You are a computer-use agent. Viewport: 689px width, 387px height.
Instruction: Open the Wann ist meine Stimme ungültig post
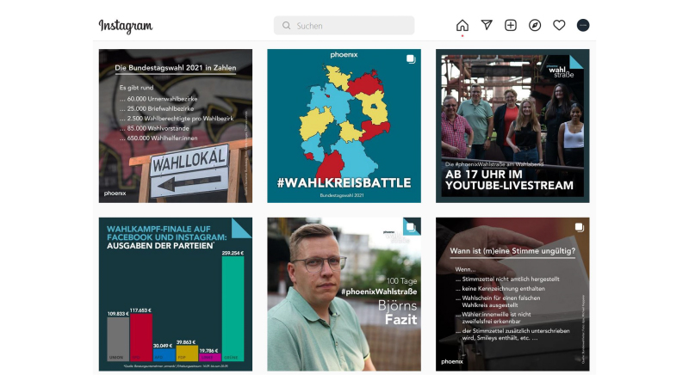tap(512, 294)
